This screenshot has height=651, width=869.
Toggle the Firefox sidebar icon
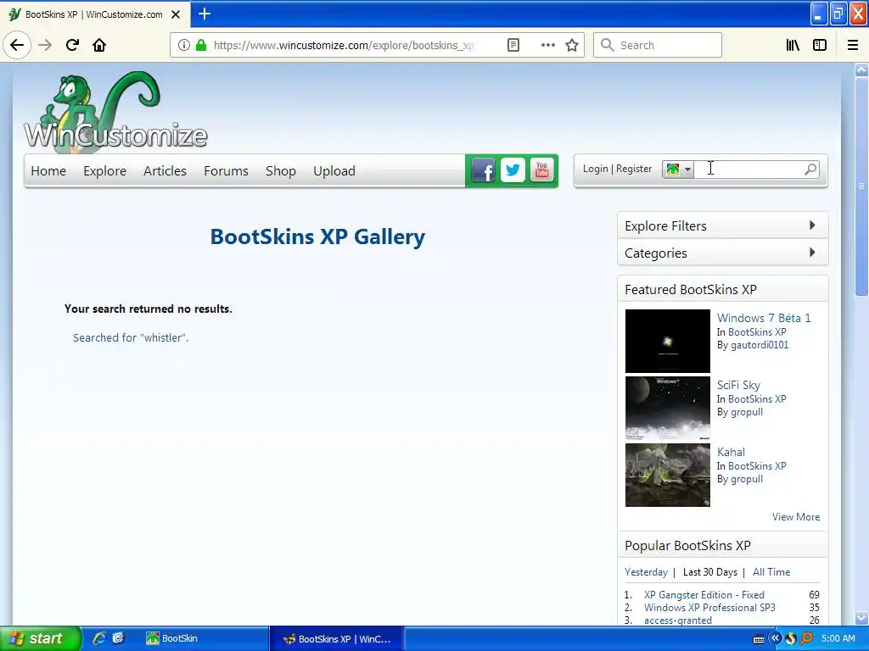click(x=820, y=45)
